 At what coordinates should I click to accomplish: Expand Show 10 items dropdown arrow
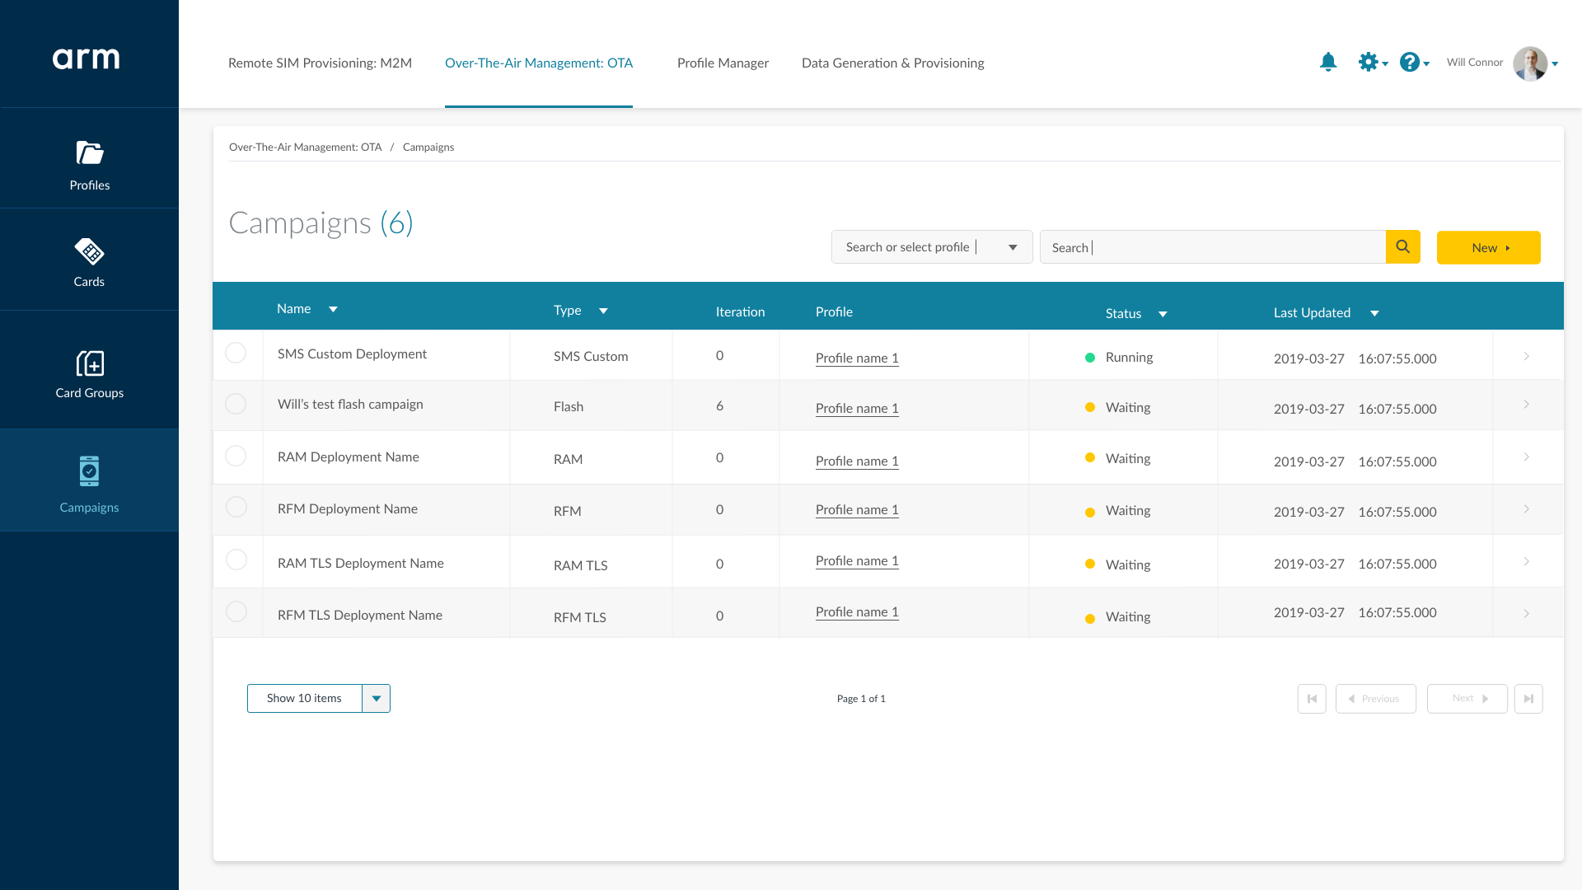point(377,699)
